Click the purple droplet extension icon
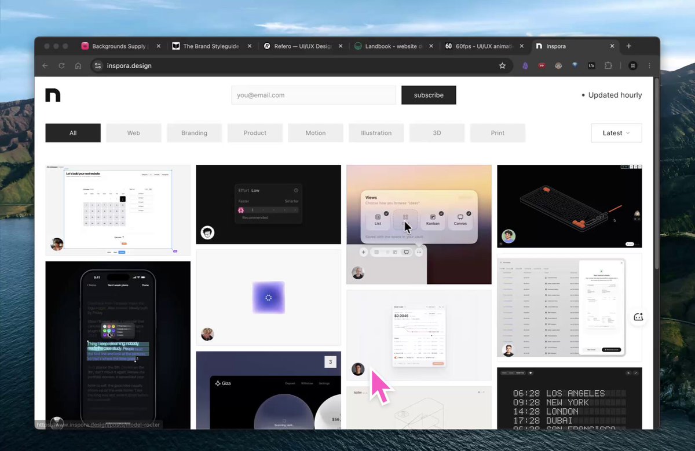Viewport: 695px width, 451px height. pos(525,66)
